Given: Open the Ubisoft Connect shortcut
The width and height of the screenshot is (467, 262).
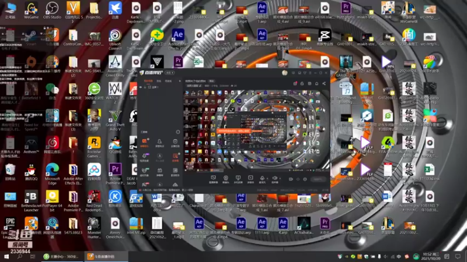Looking at the screenshot, I should [115, 39].
